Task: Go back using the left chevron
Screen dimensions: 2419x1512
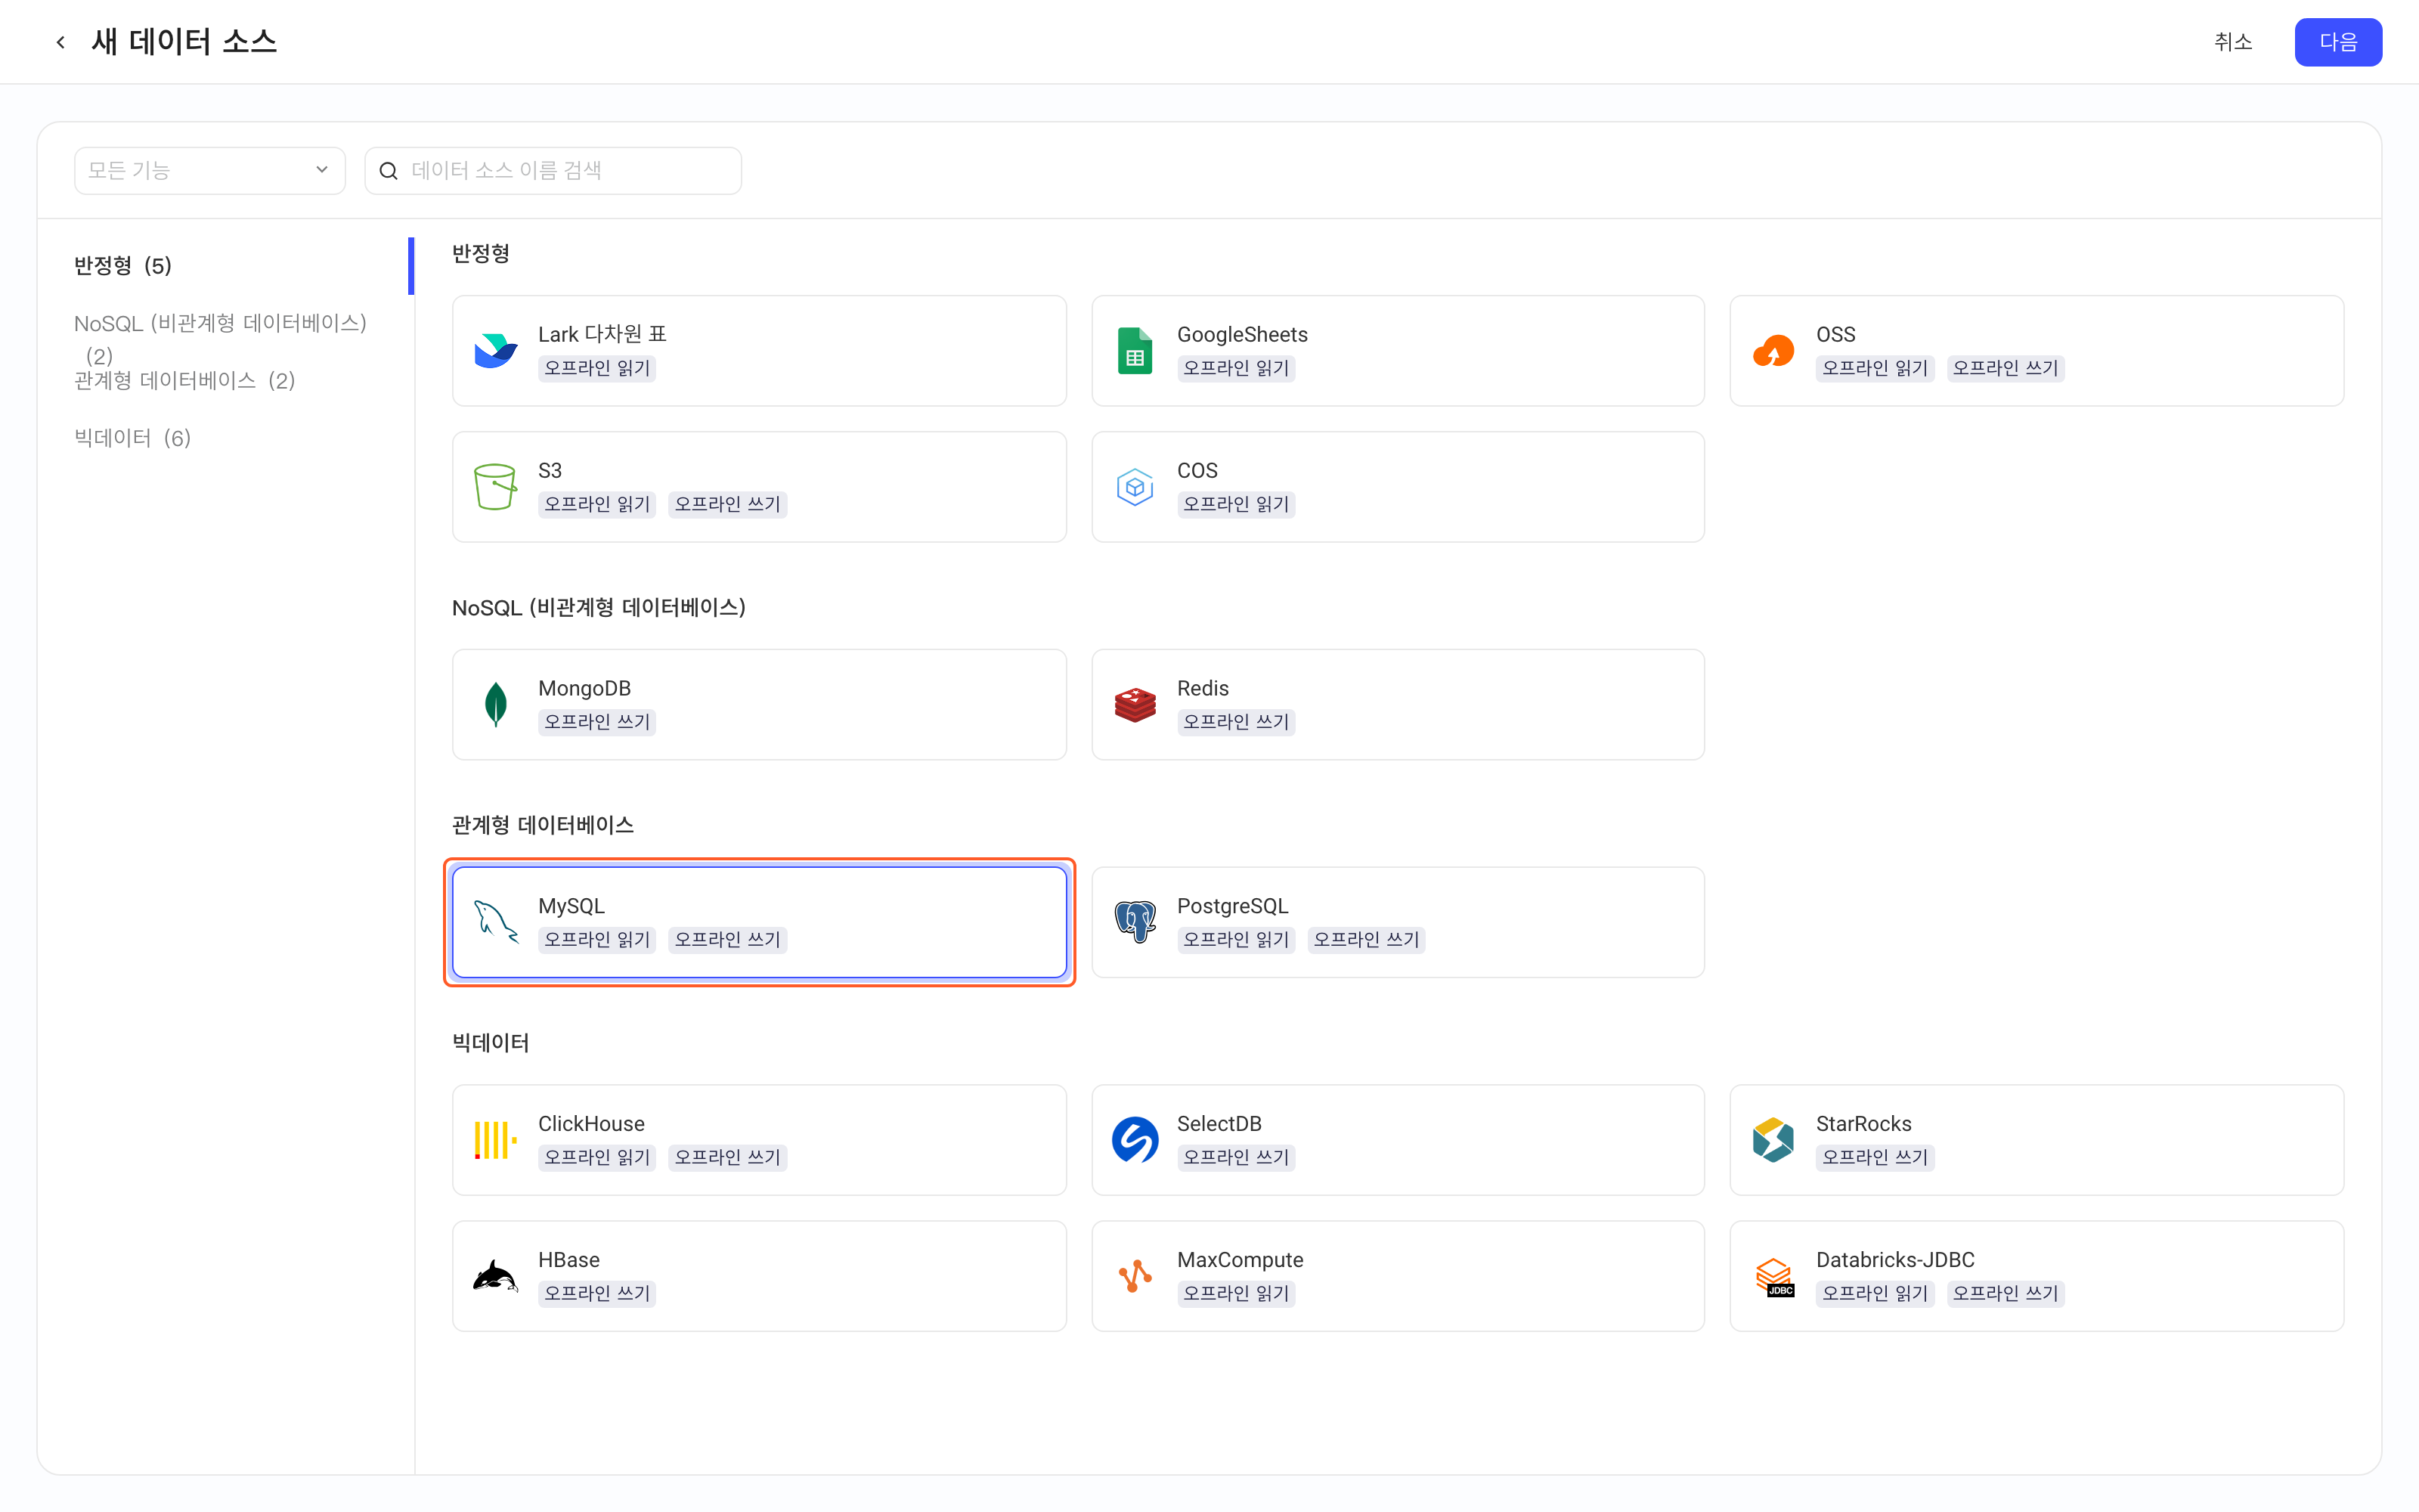Action: coord(60,42)
